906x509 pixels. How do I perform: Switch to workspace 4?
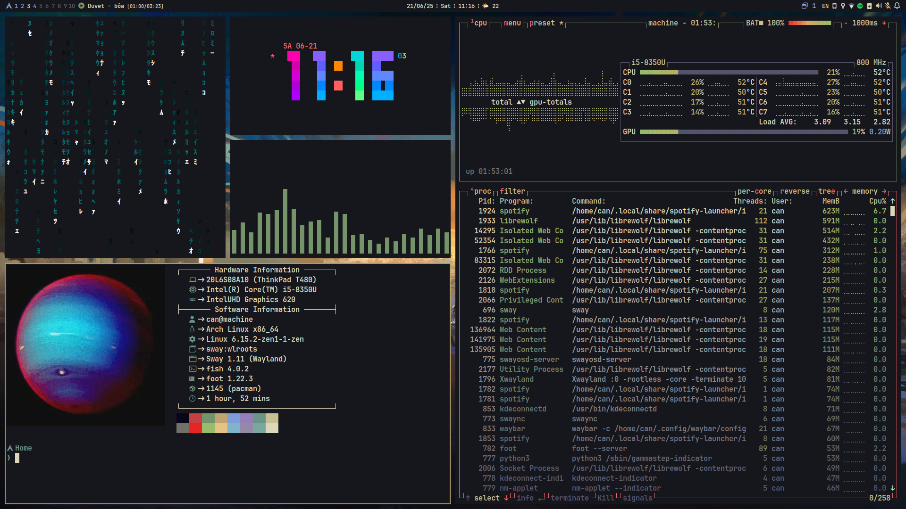click(x=34, y=6)
